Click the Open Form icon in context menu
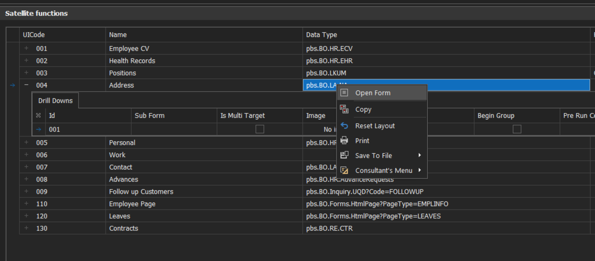595x261 pixels. pyautogui.click(x=344, y=93)
